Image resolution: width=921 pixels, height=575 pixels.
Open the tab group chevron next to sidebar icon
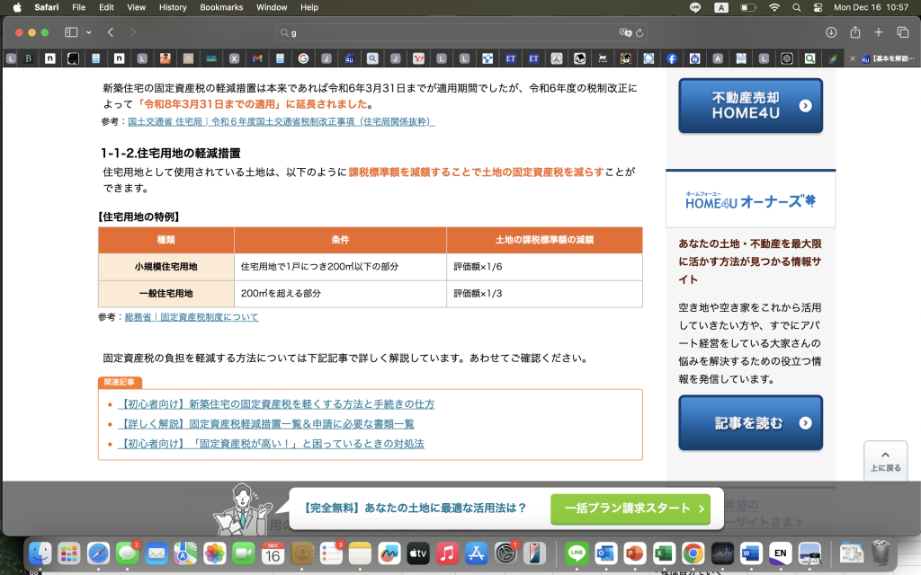tap(87, 31)
